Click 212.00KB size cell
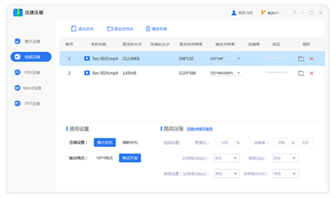336x198 pixels. [131, 58]
